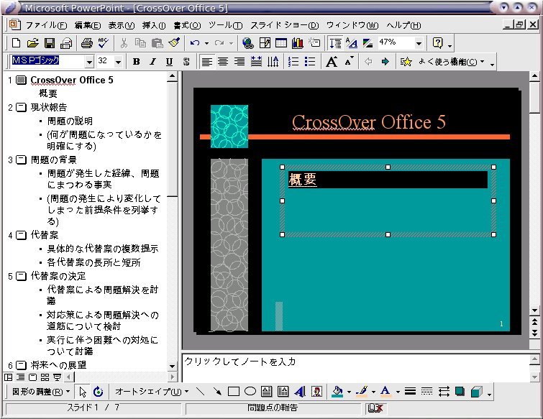This screenshot has height=419, width=543.
Task: Open the font size dropdown
Action: [119, 62]
